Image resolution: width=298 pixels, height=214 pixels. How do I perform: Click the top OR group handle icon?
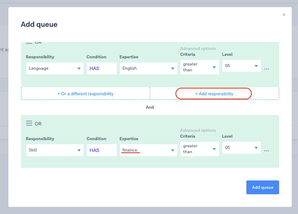29,42
